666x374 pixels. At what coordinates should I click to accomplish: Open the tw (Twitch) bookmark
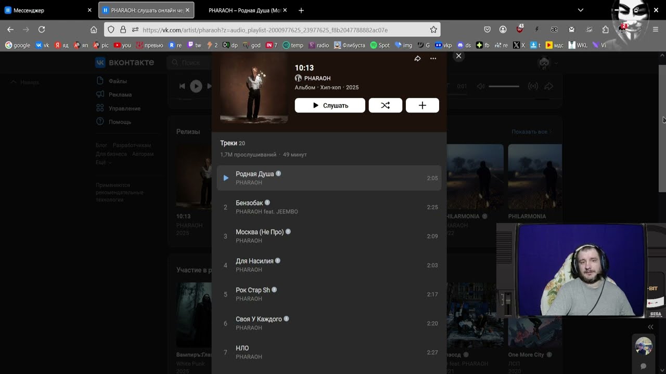click(x=195, y=45)
